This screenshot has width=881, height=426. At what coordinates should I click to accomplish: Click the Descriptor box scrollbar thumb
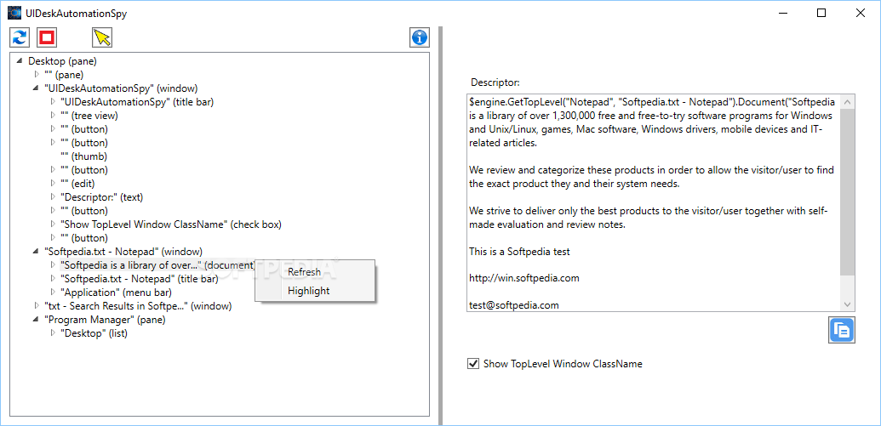[847, 191]
